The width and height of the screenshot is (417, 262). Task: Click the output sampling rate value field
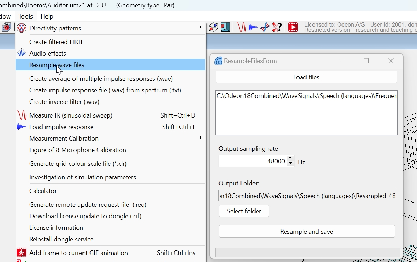click(253, 161)
